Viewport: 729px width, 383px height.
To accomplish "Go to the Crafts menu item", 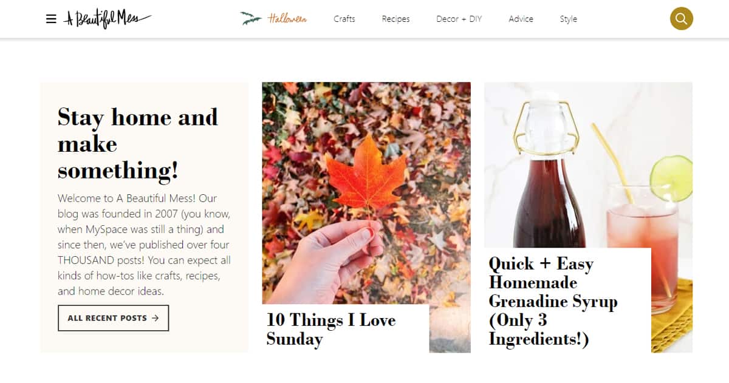I will 344,19.
